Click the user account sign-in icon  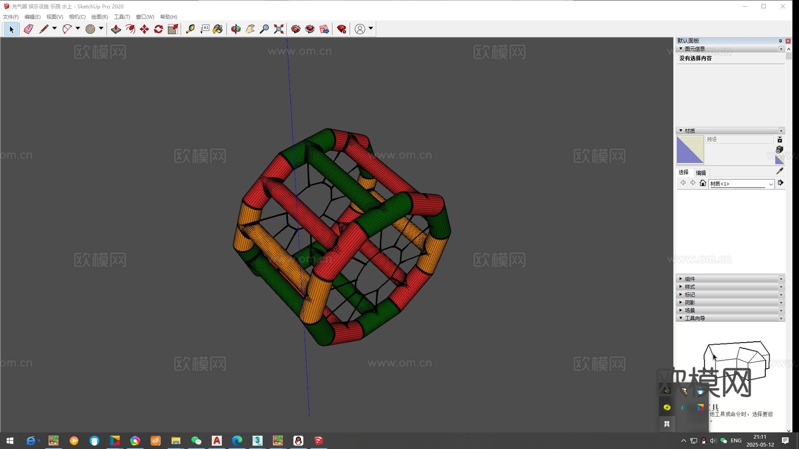click(x=360, y=29)
